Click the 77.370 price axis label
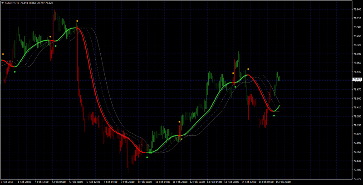This screenshot has height=185, width=363. click(357, 179)
